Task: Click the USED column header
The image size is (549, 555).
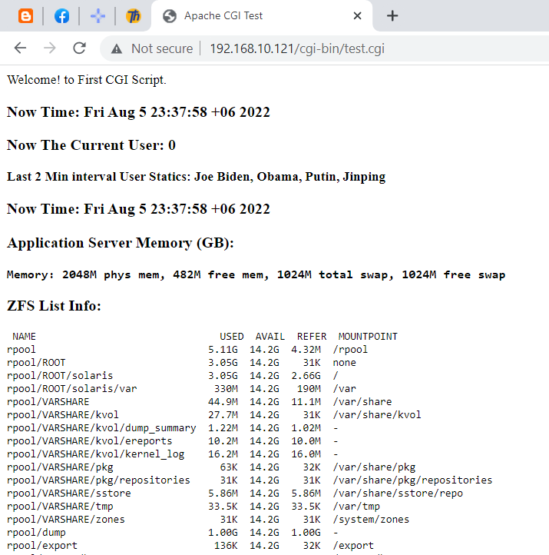Action: pyautogui.click(x=232, y=336)
